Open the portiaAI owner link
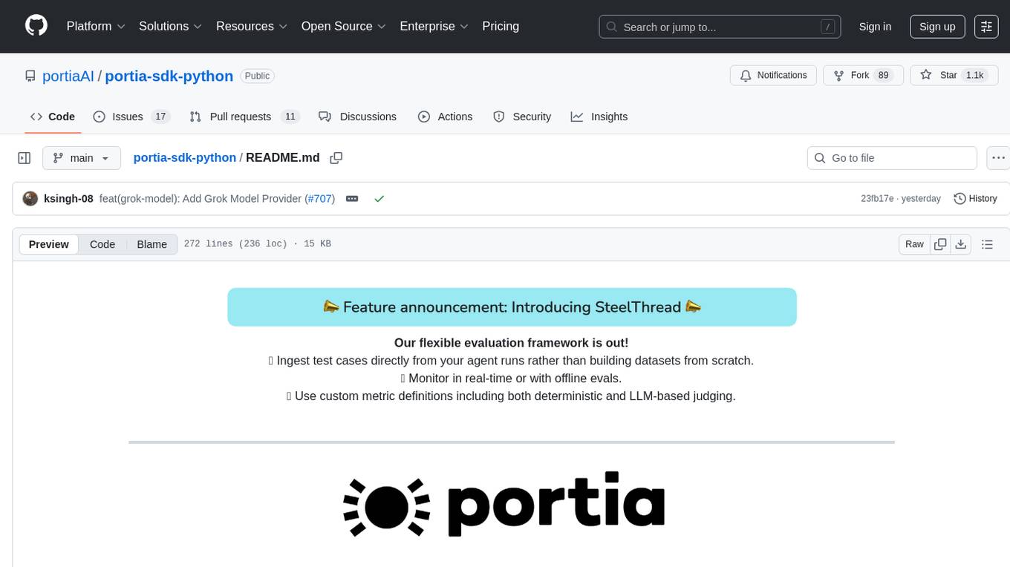The width and height of the screenshot is (1010, 567). (x=68, y=76)
